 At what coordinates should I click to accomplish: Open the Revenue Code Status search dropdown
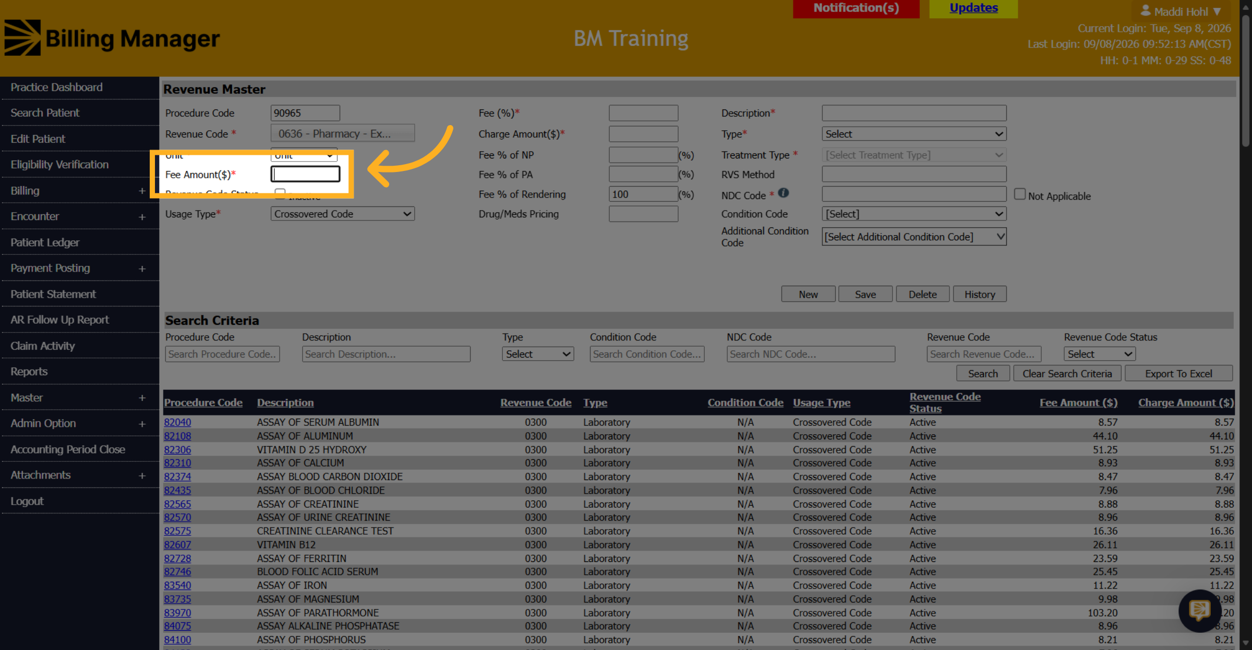coord(1100,354)
